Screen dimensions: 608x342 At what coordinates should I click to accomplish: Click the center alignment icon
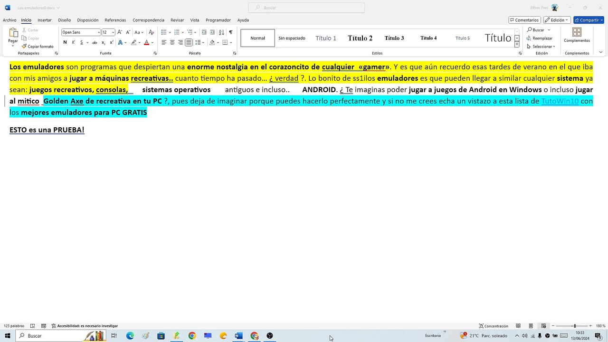172,42
